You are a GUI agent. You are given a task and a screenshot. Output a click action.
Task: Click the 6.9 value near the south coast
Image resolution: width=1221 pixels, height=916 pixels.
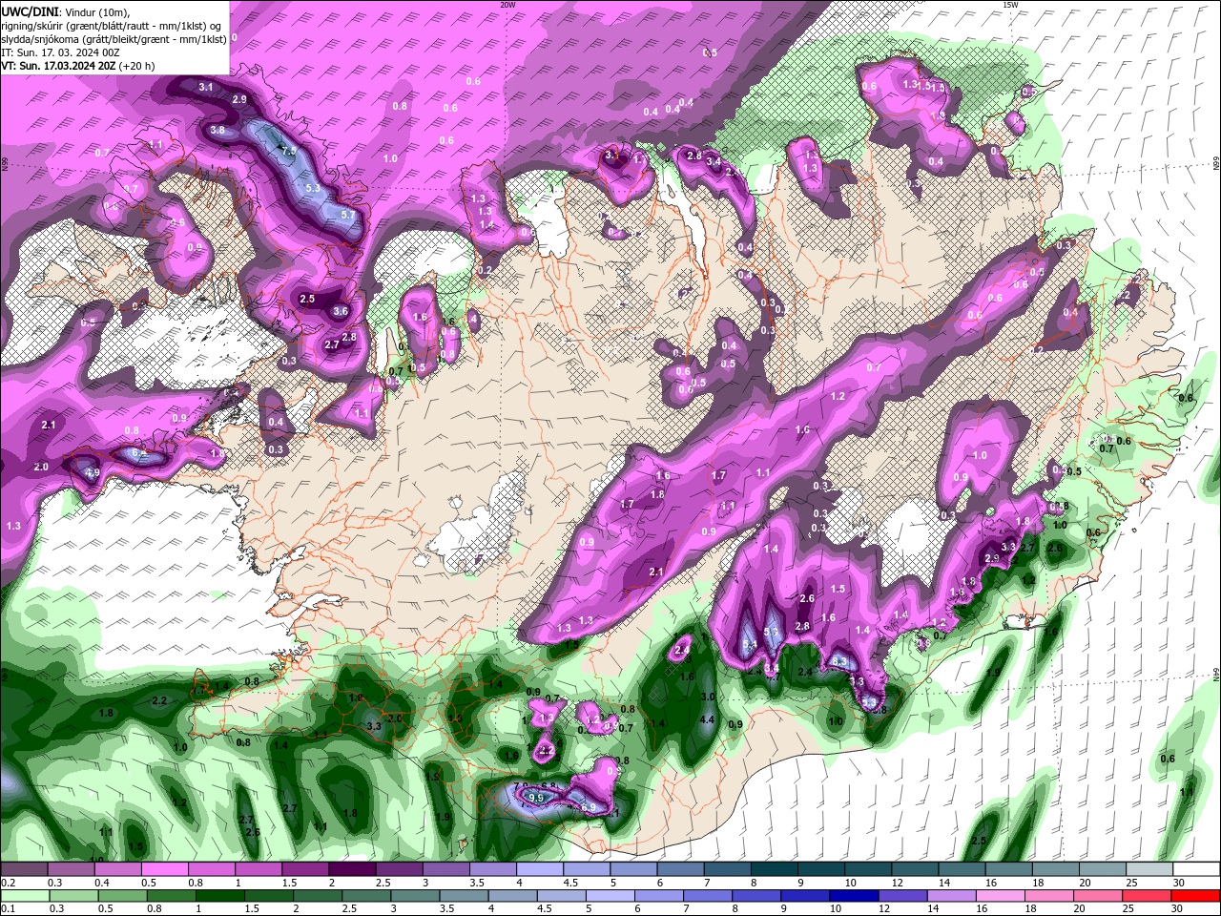[589, 807]
